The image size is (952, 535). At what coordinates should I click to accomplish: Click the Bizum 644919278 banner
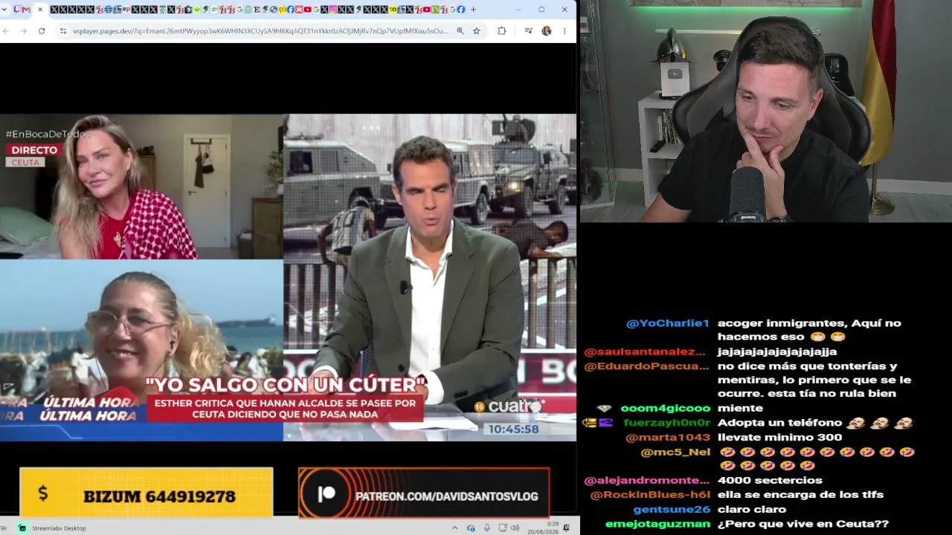click(x=147, y=493)
